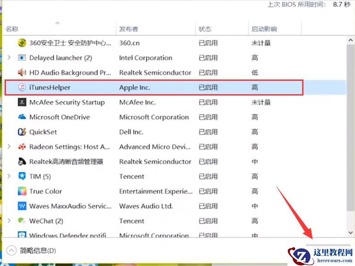Expand the TIM (5) group

pyautogui.click(x=9, y=176)
